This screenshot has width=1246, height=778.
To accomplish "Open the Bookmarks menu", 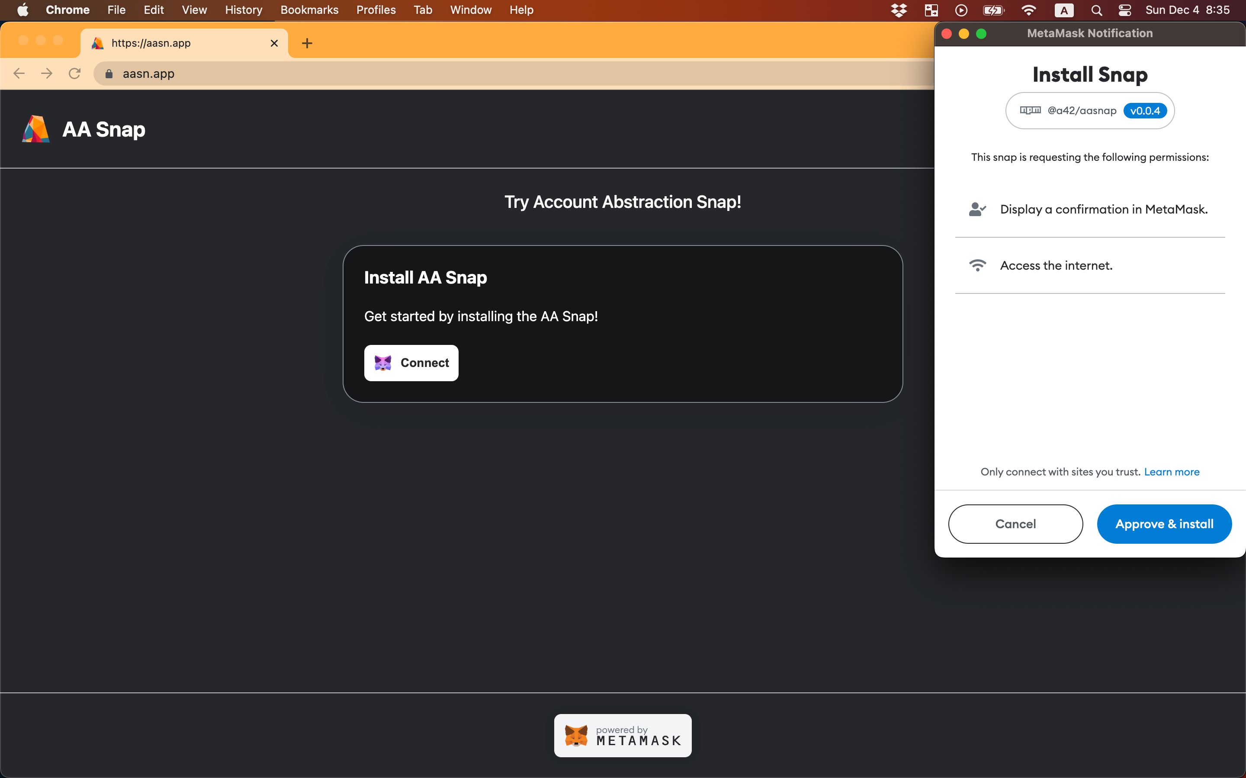I will point(309,10).
